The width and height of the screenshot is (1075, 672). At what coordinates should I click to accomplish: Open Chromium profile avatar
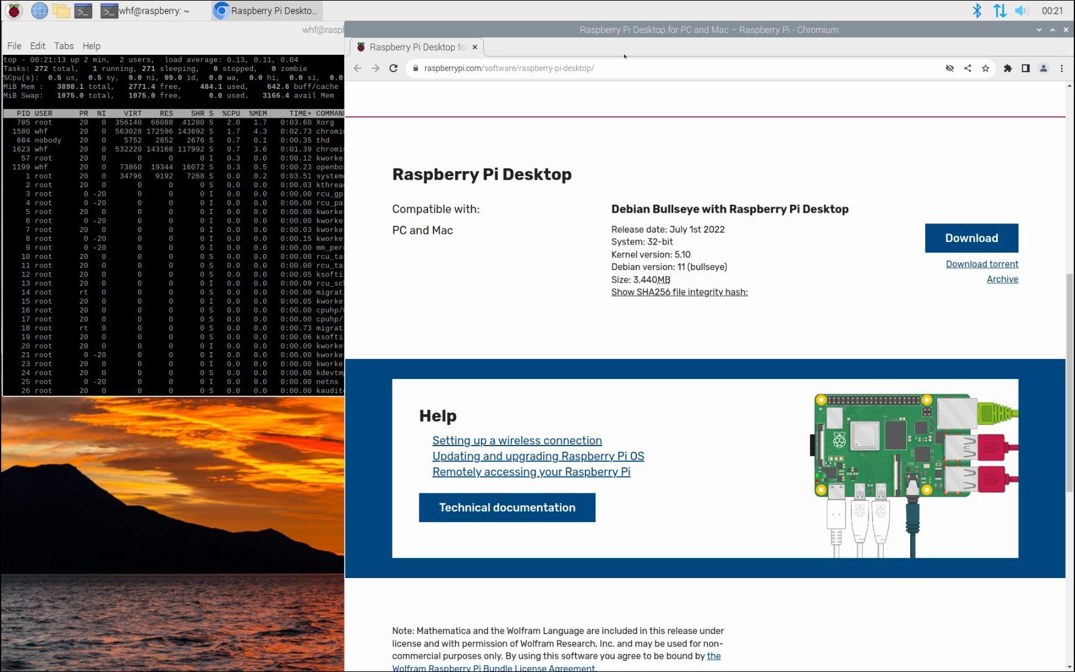1044,68
